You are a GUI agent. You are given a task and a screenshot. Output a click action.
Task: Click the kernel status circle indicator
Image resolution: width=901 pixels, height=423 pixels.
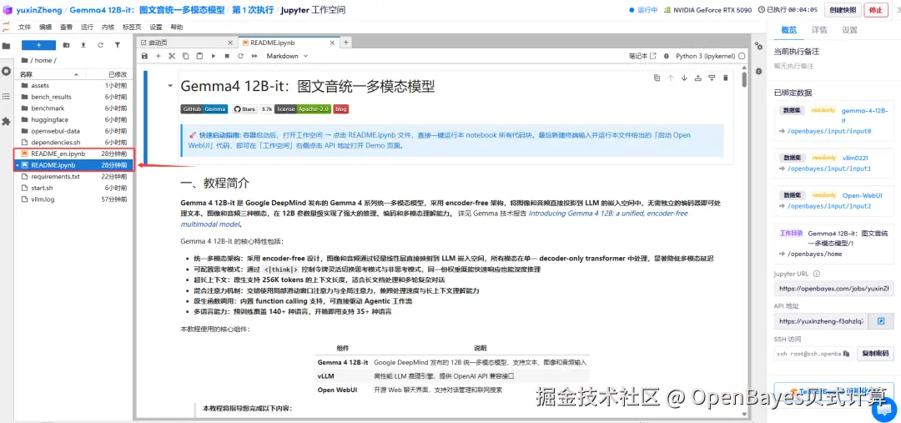(x=742, y=57)
